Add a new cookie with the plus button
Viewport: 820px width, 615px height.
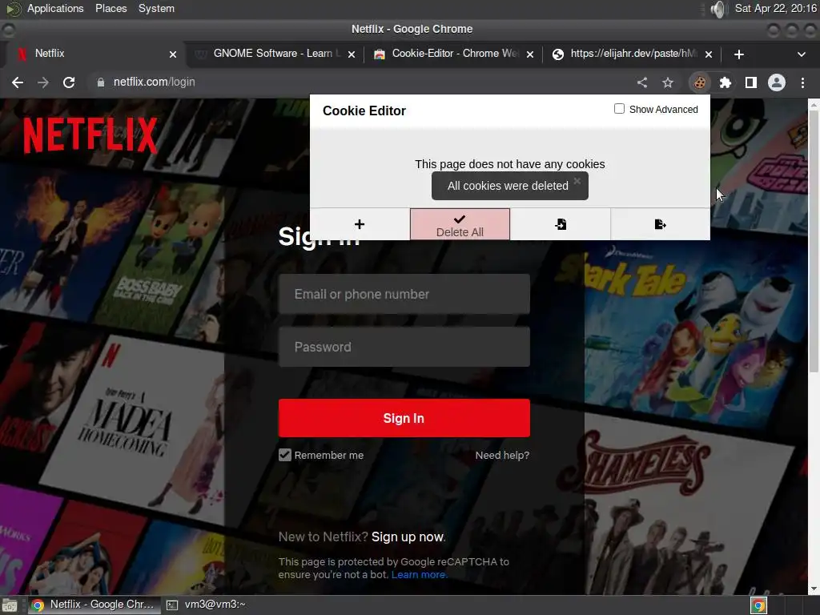tap(360, 224)
